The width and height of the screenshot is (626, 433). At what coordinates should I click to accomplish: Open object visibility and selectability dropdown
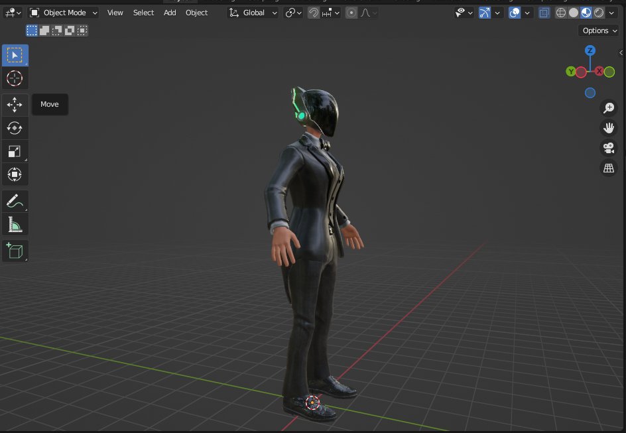point(464,13)
